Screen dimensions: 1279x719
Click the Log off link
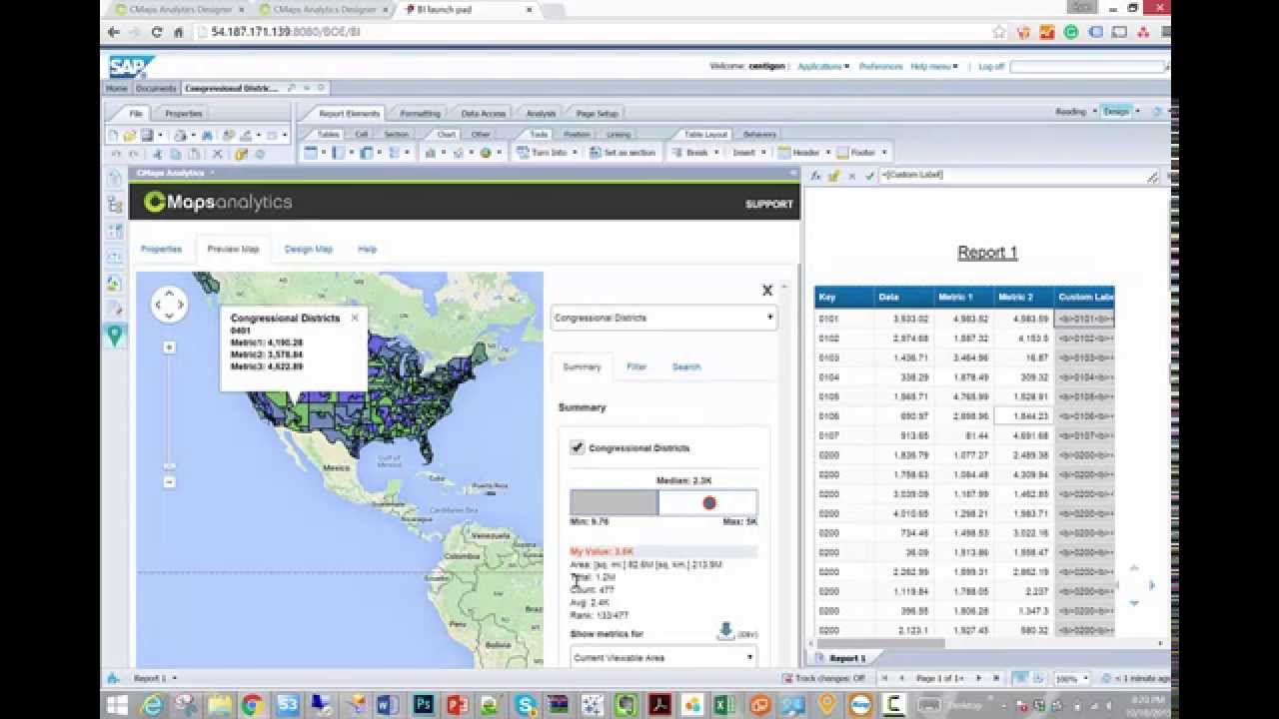[991, 67]
